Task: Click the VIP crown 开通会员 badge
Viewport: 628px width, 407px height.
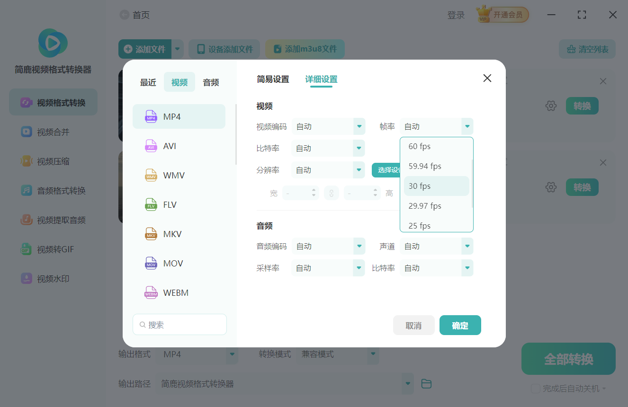Action: 502,14
